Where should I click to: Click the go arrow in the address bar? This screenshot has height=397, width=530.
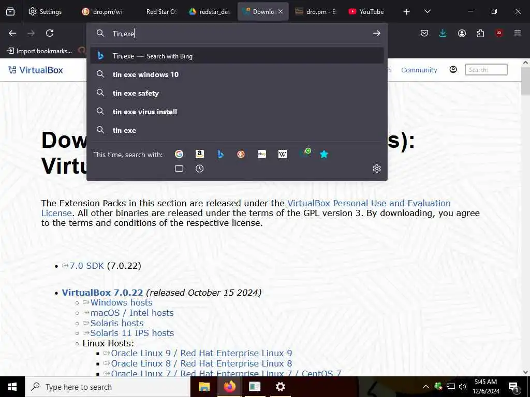pyautogui.click(x=377, y=33)
